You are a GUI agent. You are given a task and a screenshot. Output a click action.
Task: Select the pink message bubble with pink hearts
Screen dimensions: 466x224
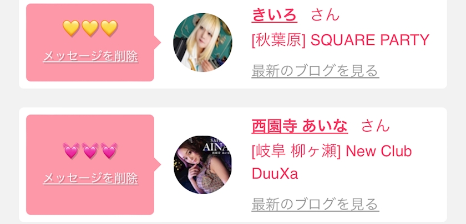[x=90, y=165]
